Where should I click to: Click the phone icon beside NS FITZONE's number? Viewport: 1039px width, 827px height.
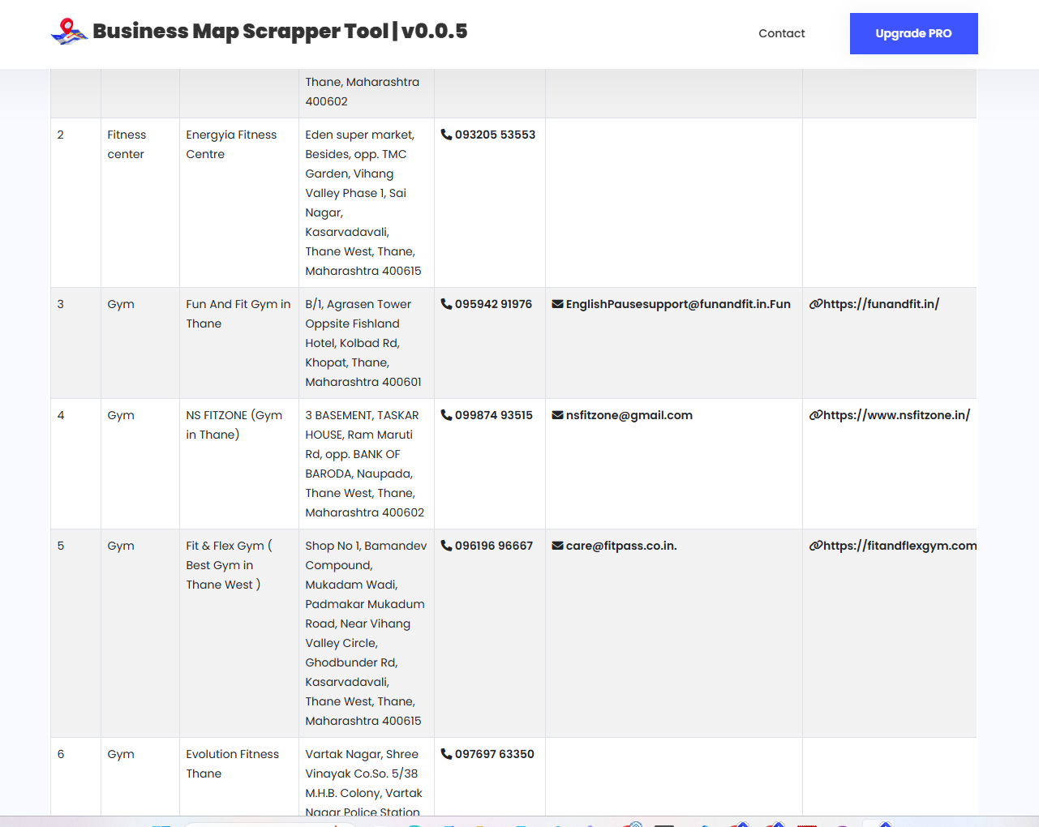[x=445, y=415]
